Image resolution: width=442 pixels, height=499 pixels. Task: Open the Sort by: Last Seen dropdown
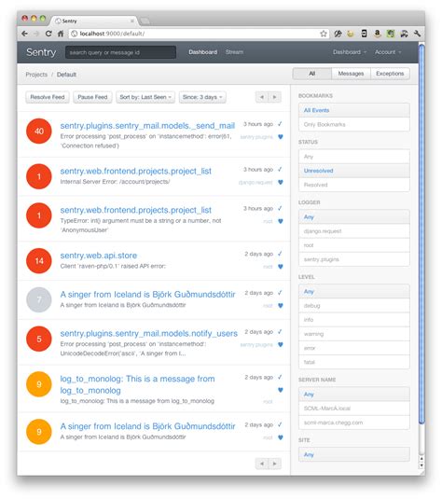[145, 97]
